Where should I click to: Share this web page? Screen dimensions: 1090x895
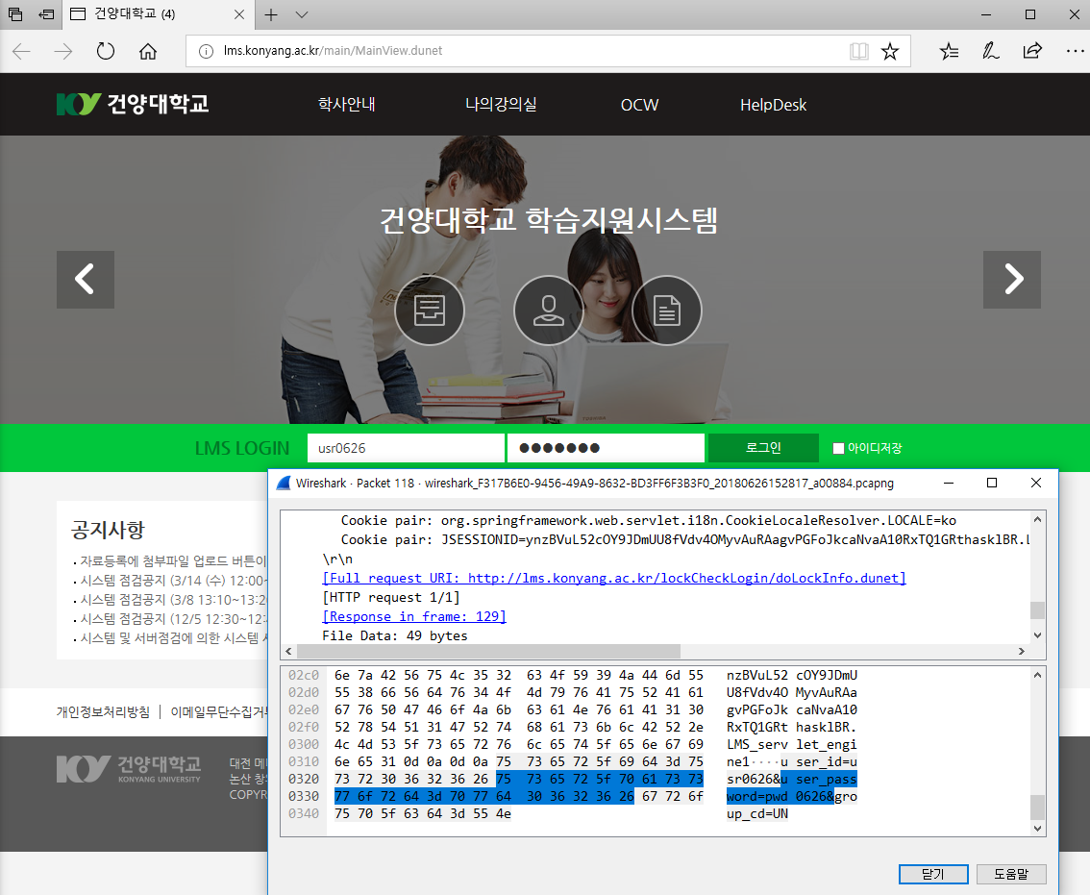(x=1032, y=51)
